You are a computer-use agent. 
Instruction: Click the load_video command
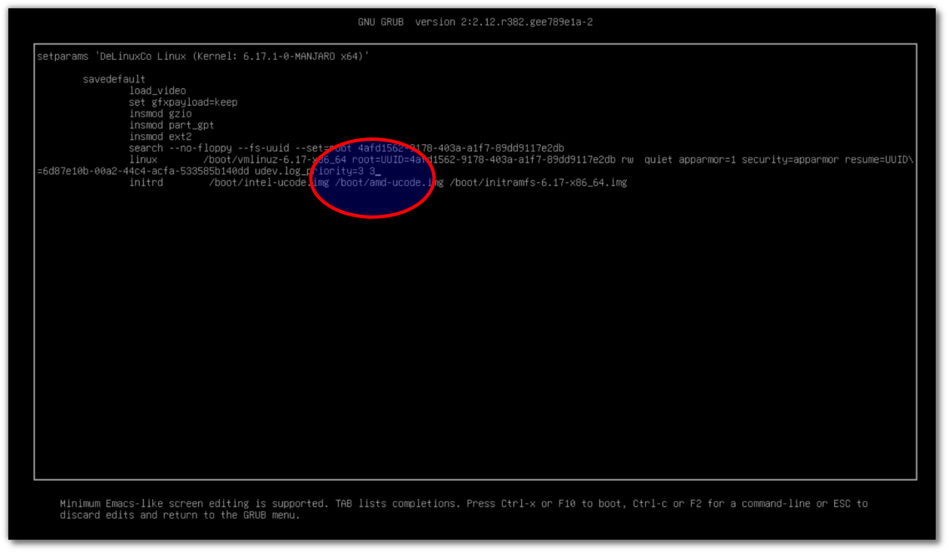coord(157,91)
